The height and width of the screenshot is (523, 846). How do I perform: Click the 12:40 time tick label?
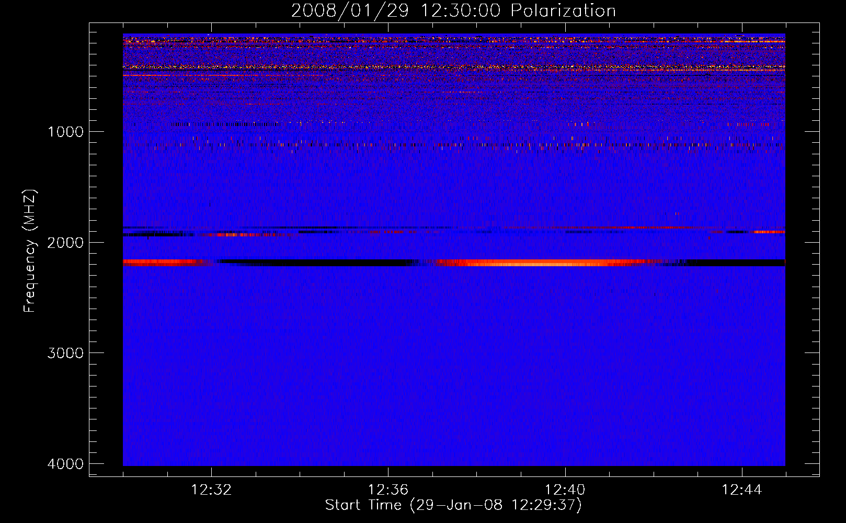(565, 490)
